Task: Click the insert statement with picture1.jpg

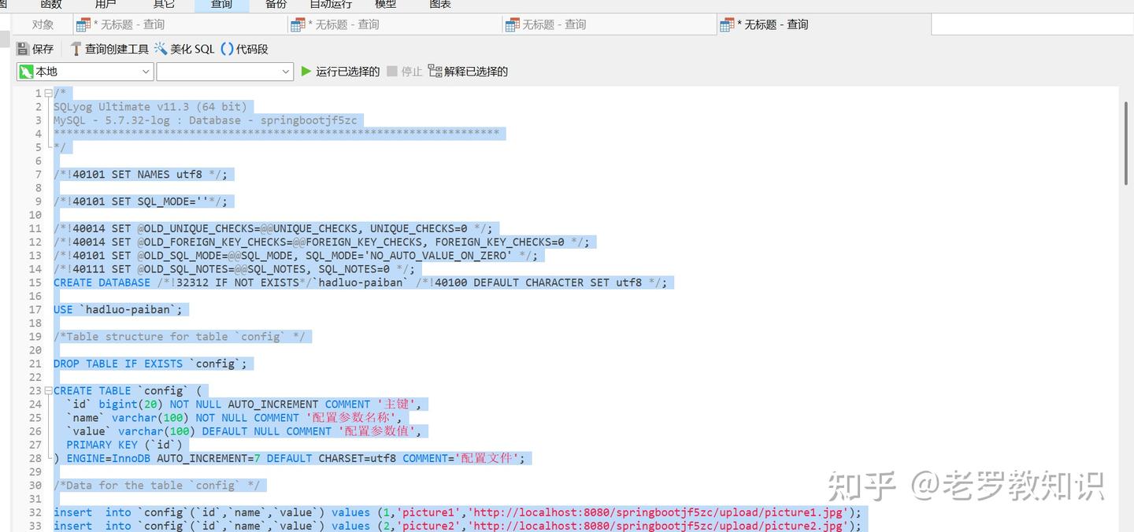Action: (x=458, y=512)
